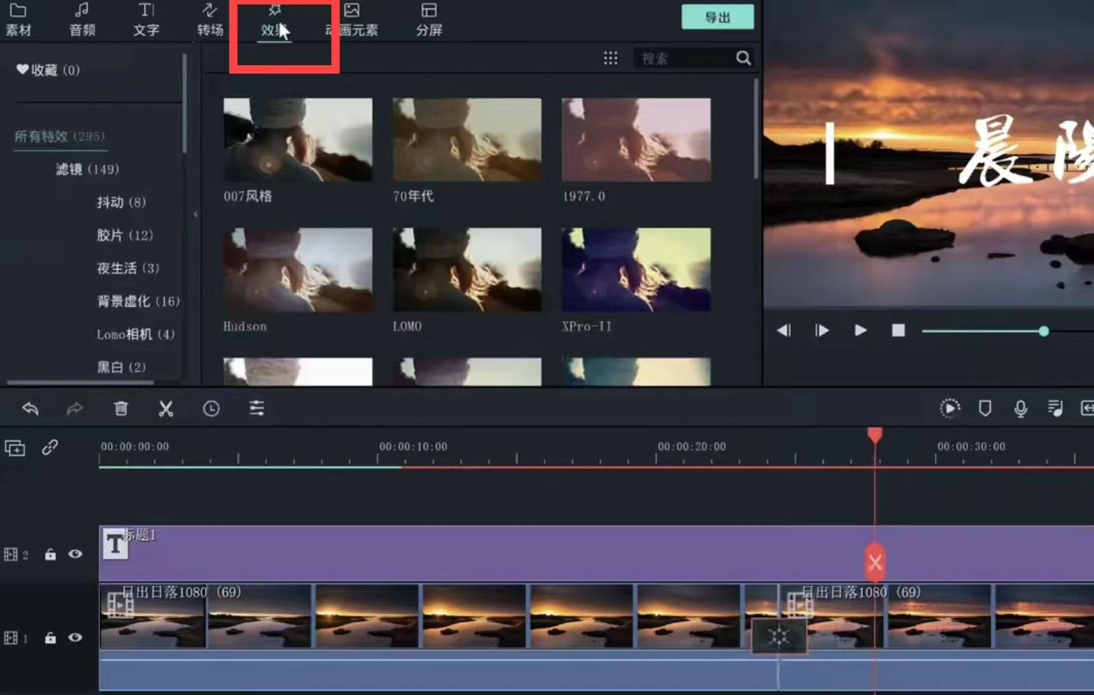The image size is (1094, 695).
Task: Collapse the left category panel arrow
Action: click(195, 214)
